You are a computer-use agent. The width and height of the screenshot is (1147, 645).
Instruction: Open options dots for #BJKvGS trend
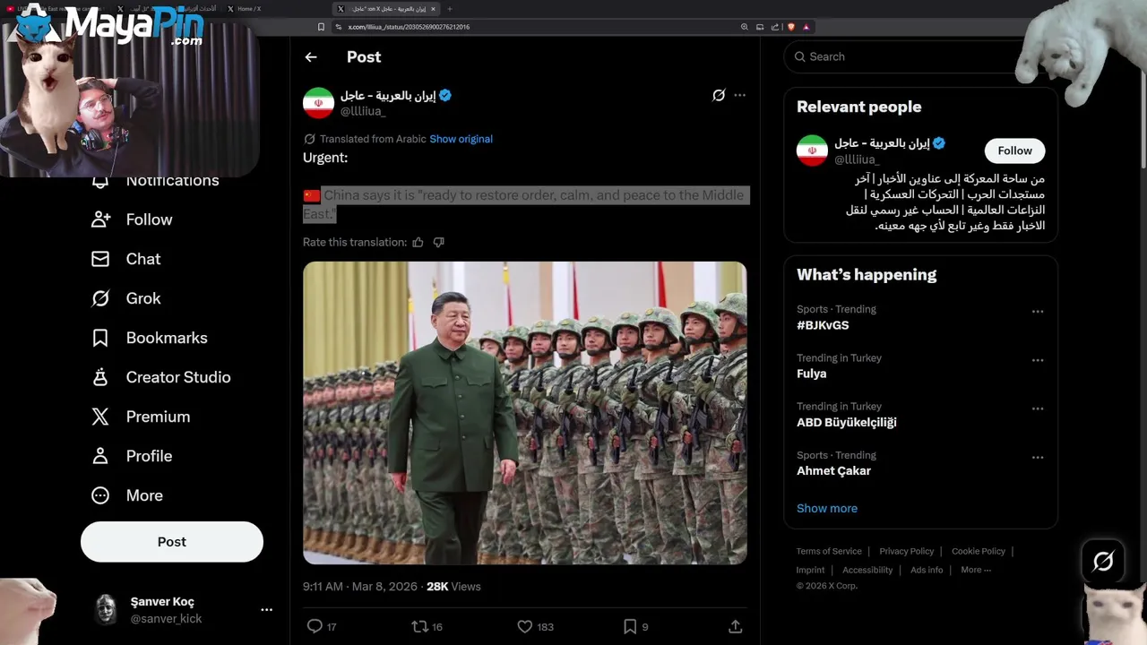[1038, 312]
